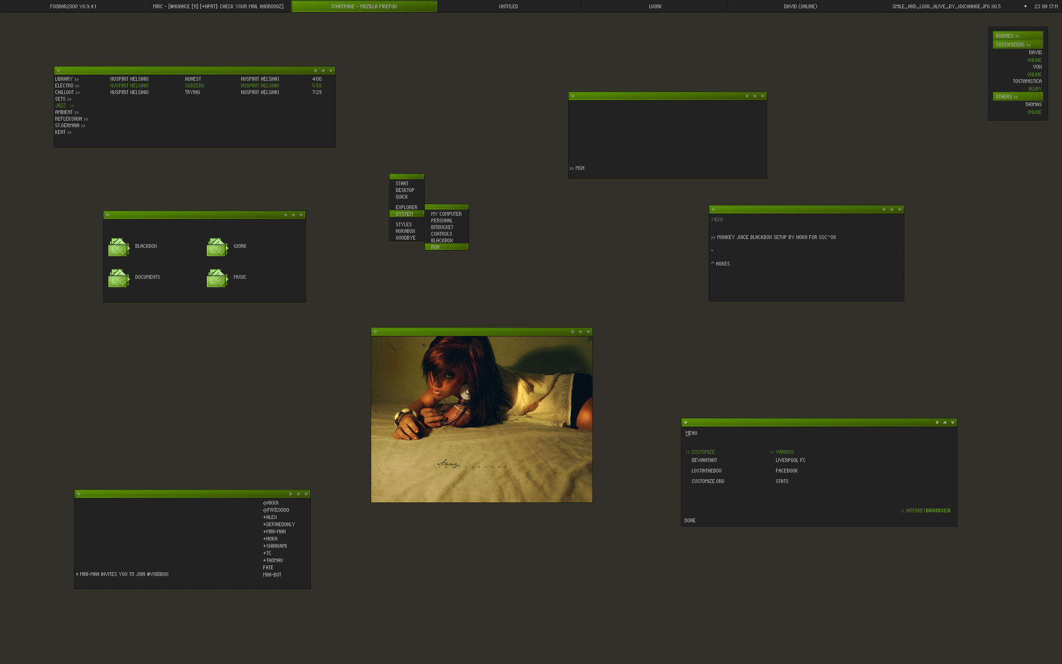Select user +Noka in the IRC nicklist
The width and height of the screenshot is (1062, 664).
(270, 538)
